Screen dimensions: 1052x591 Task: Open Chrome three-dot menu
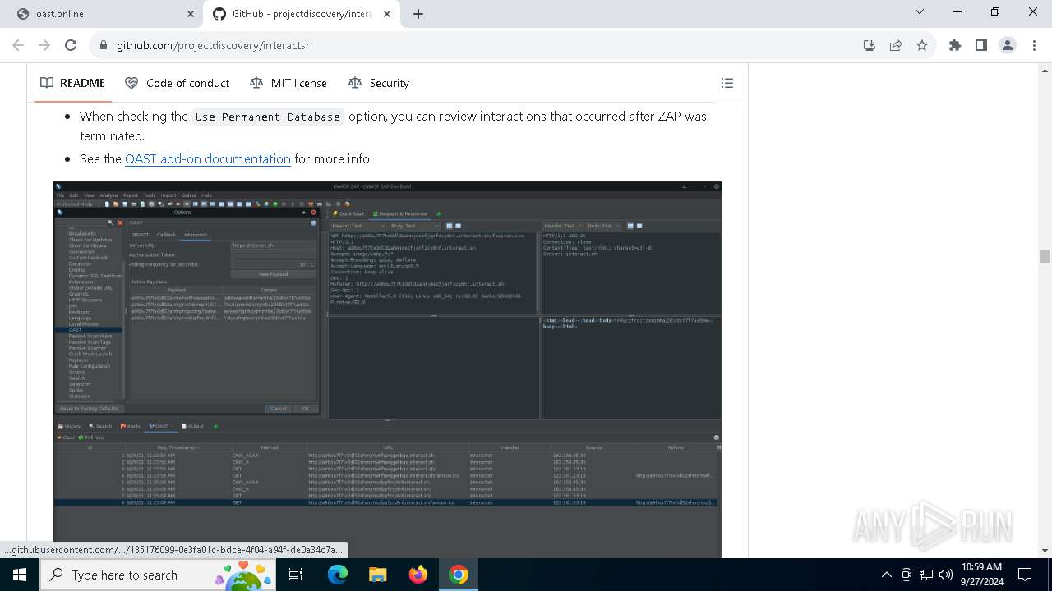1034,45
